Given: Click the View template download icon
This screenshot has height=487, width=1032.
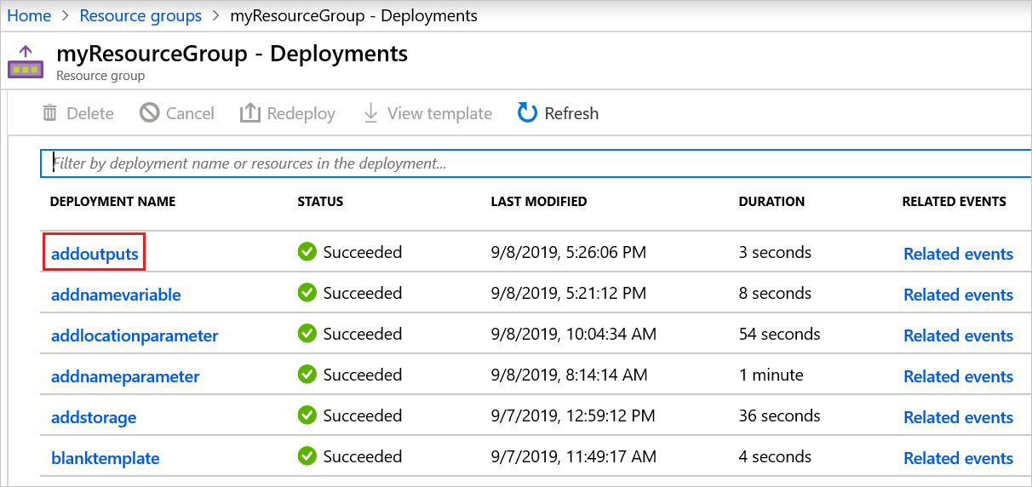Looking at the screenshot, I should pos(370,113).
